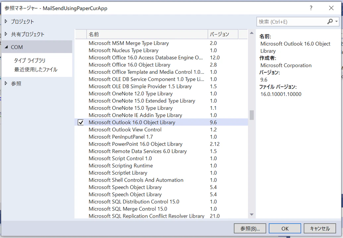Select Microsoft OLE DB Service Component row
This screenshot has width=343, height=238.
tap(161, 79)
